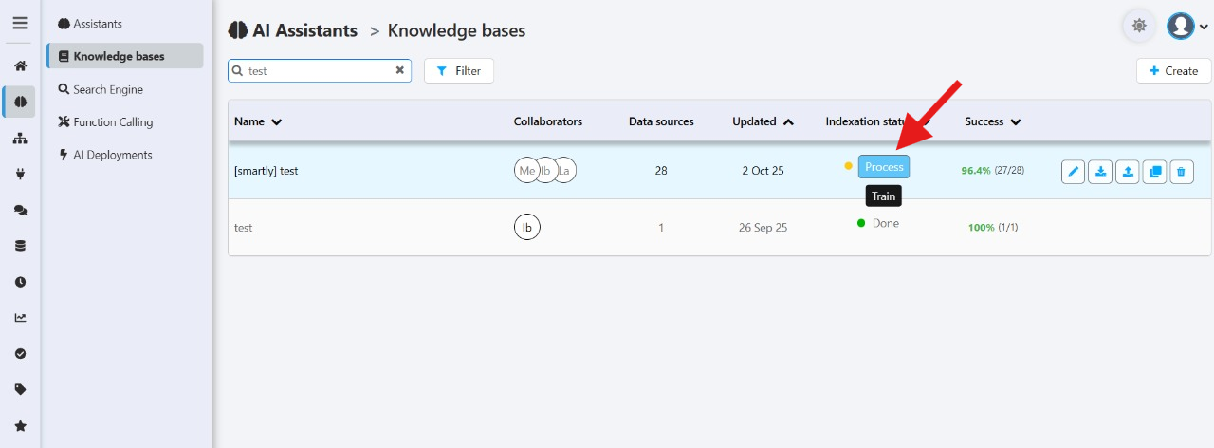The height and width of the screenshot is (448, 1214).
Task: Sort by Name column header
Action: tap(258, 121)
